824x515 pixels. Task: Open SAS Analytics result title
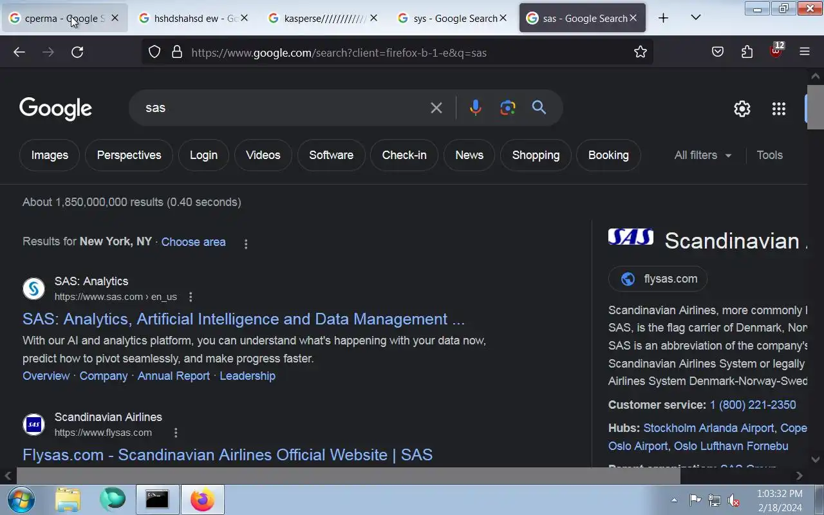click(243, 319)
